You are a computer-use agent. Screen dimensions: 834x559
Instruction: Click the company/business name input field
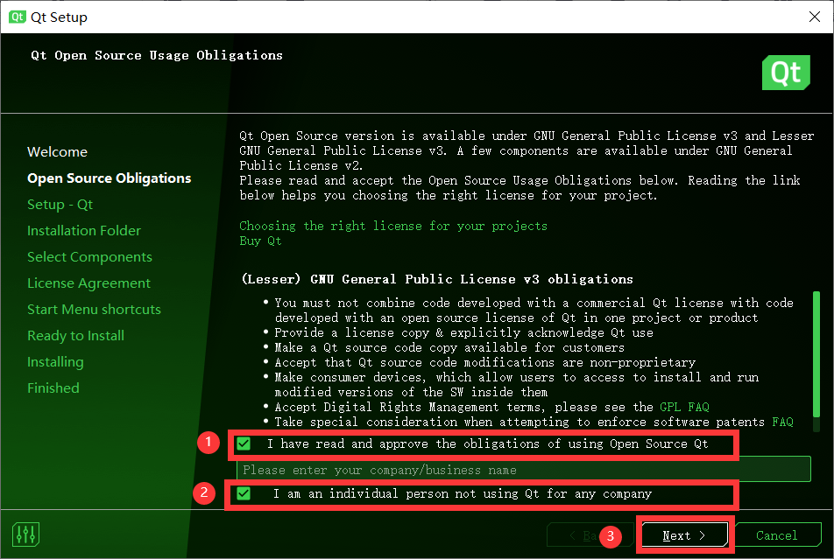click(523, 470)
